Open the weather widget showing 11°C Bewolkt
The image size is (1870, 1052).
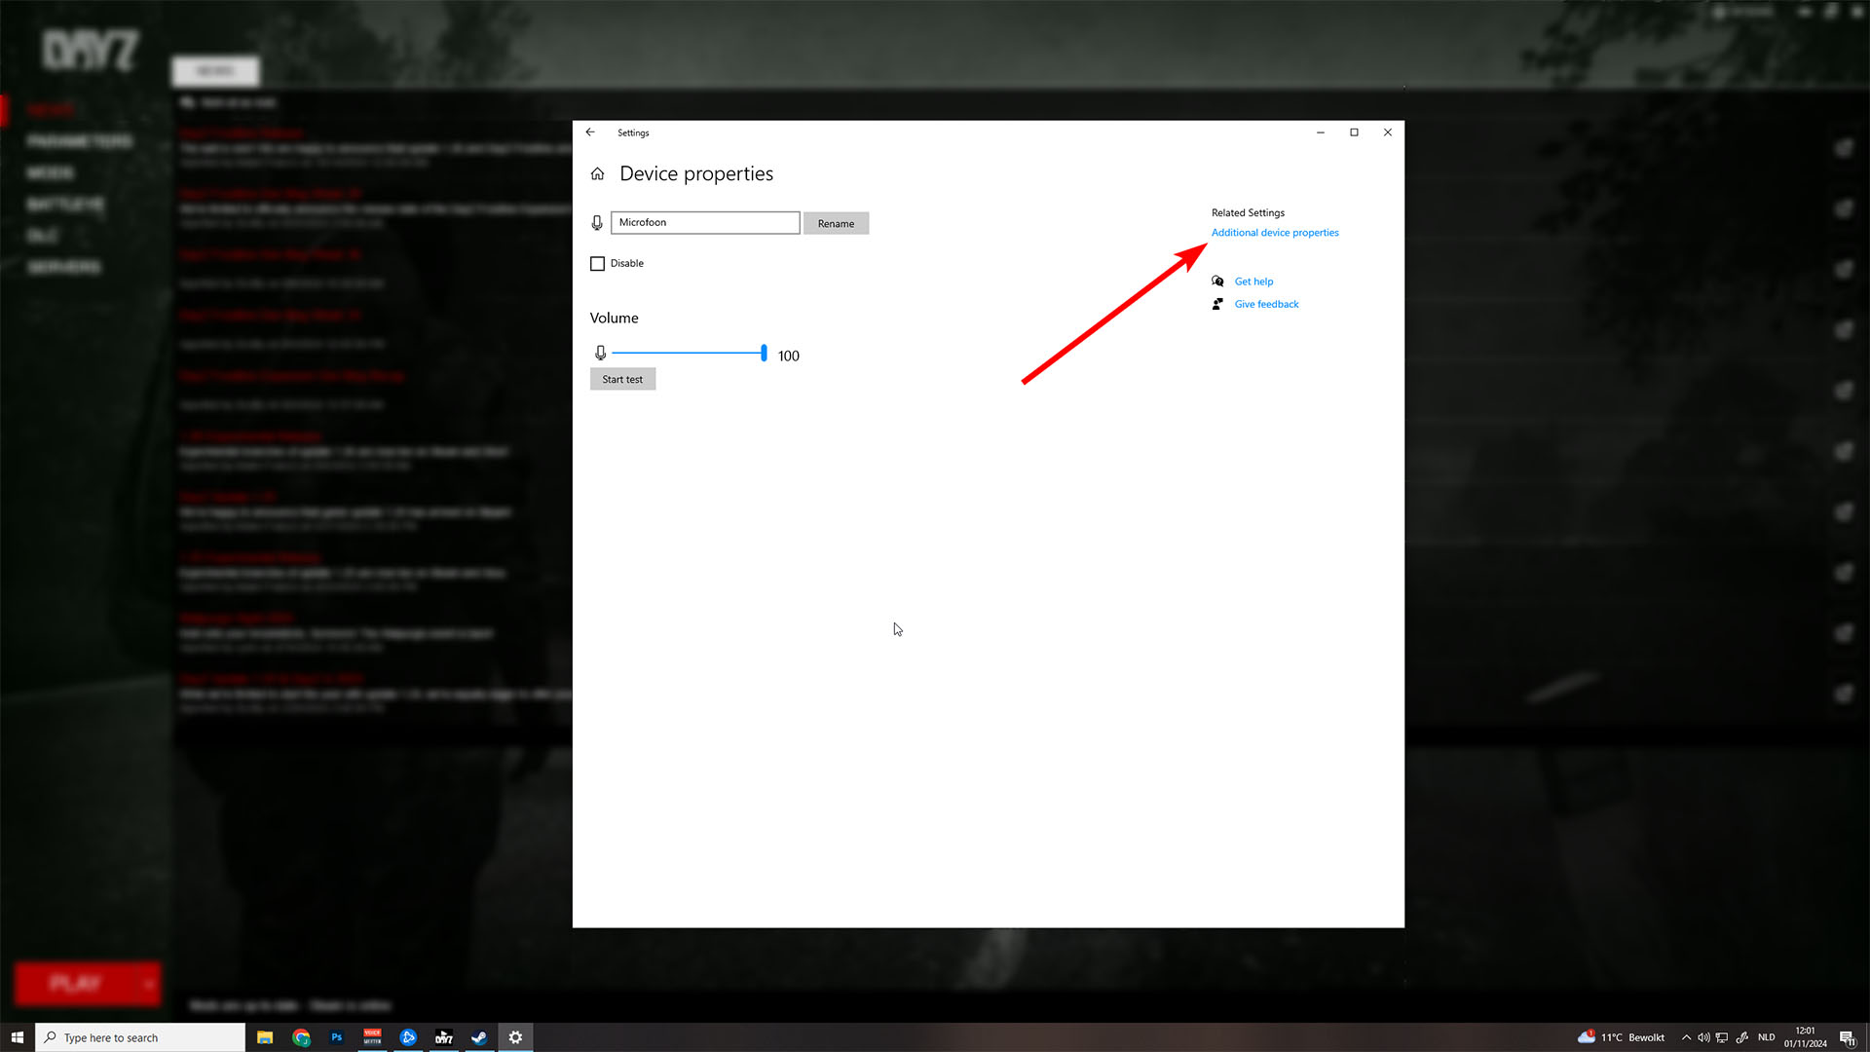pos(1622,1037)
